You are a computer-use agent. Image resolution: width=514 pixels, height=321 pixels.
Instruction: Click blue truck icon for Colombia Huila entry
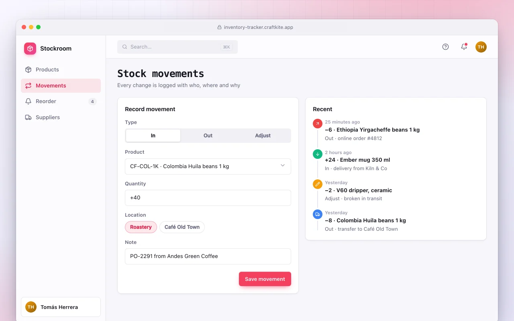[x=318, y=214]
